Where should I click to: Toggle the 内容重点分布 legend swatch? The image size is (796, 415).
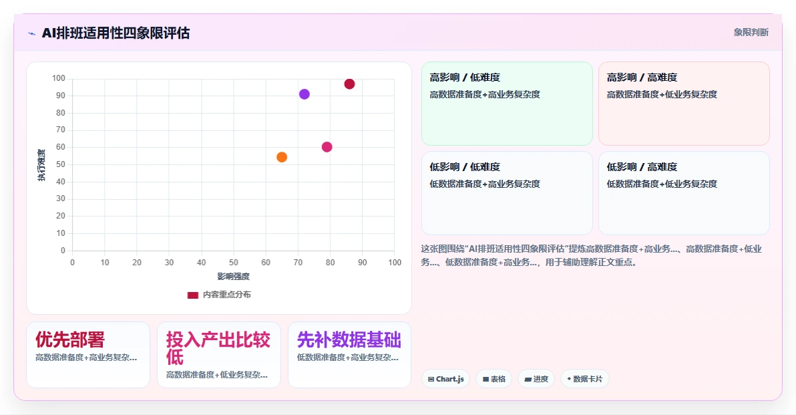point(193,295)
